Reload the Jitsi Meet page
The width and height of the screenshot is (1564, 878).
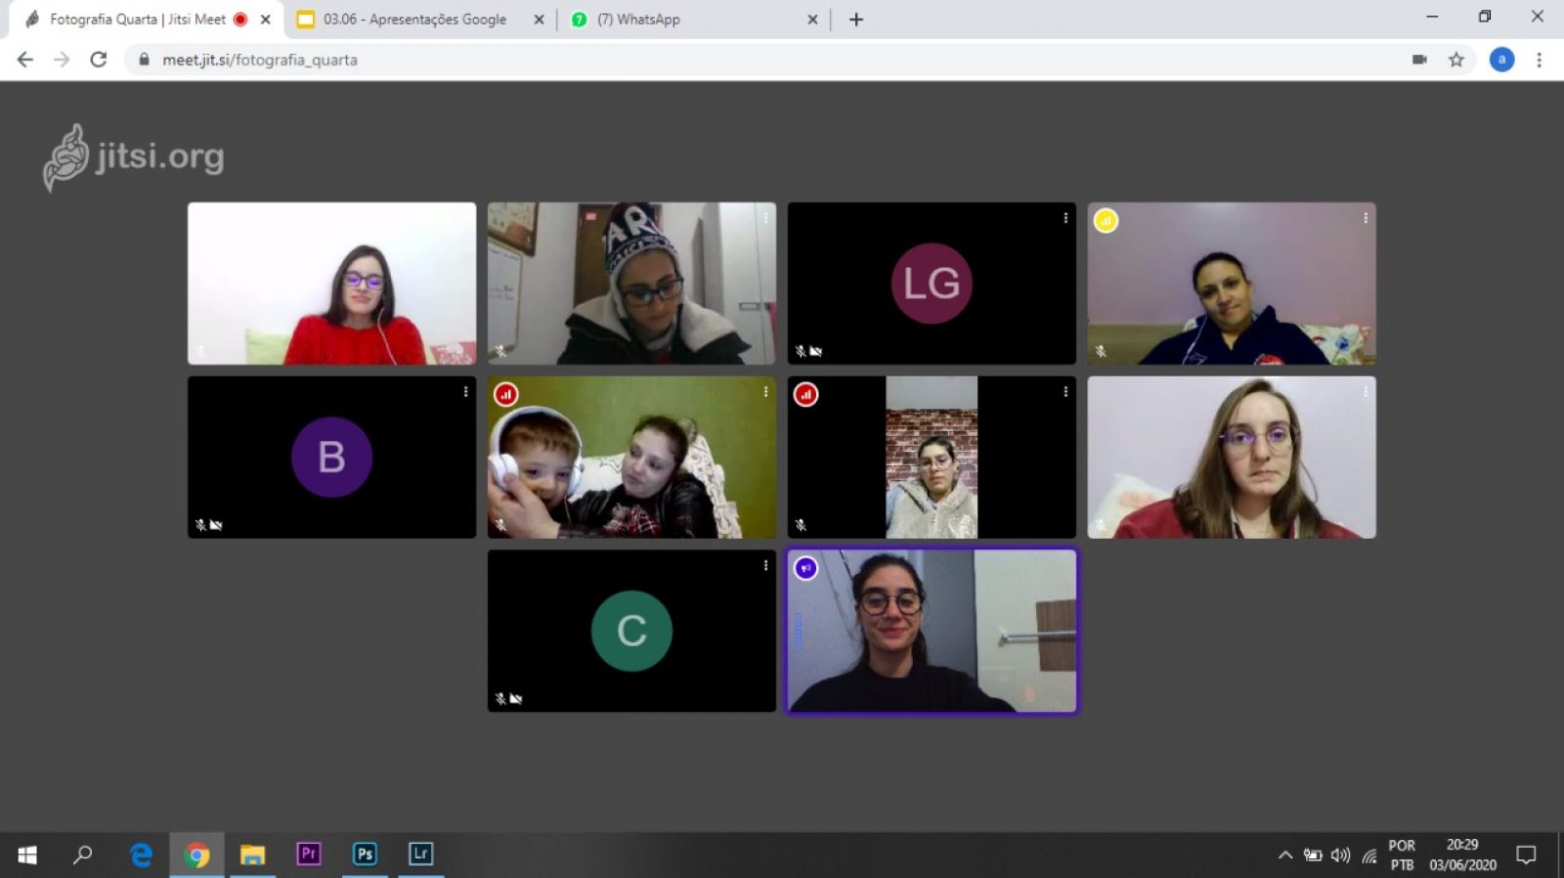[99, 60]
